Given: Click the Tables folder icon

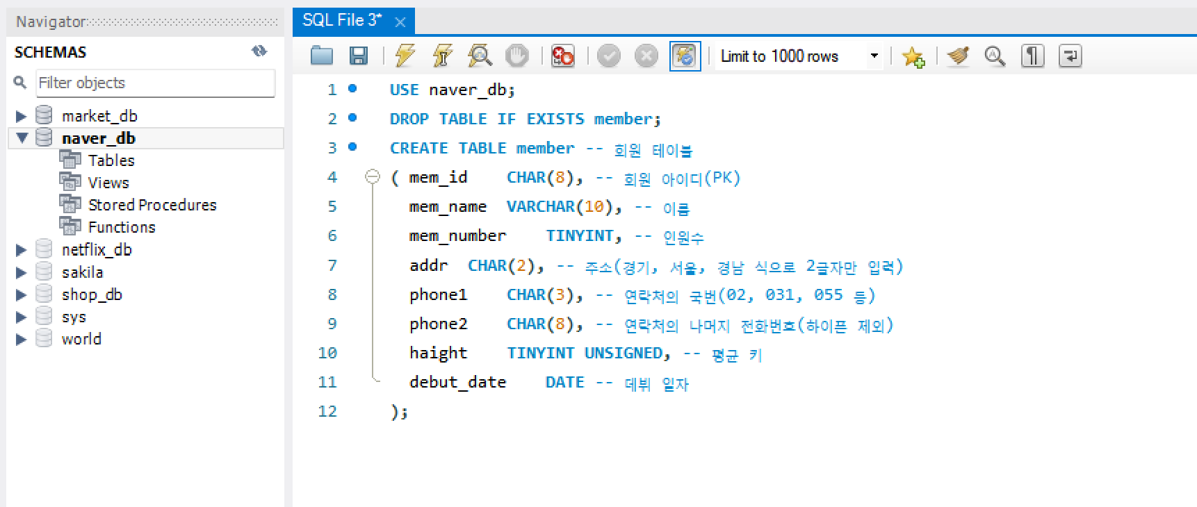Looking at the screenshot, I should click(70, 160).
